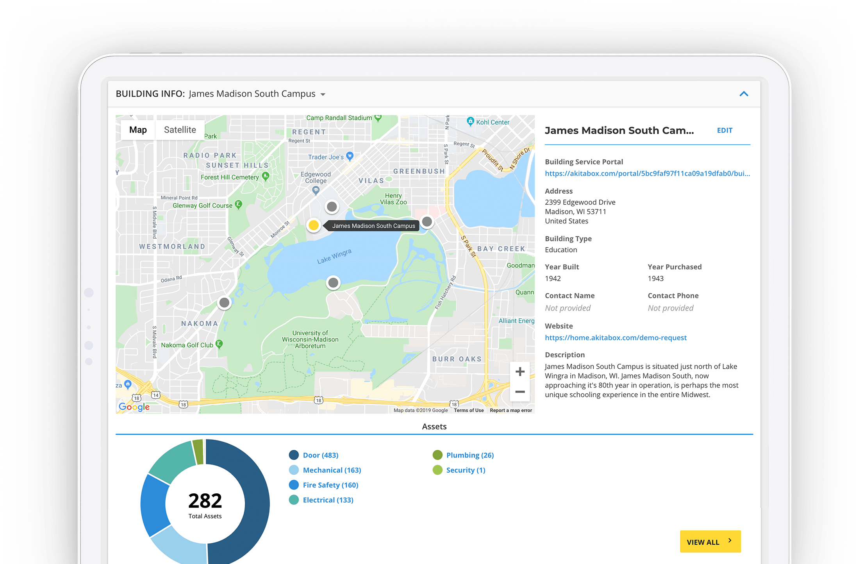Viewport: 857px width, 564px height.
Task: Click Glenway Golf Course map pin
Action: (x=239, y=204)
